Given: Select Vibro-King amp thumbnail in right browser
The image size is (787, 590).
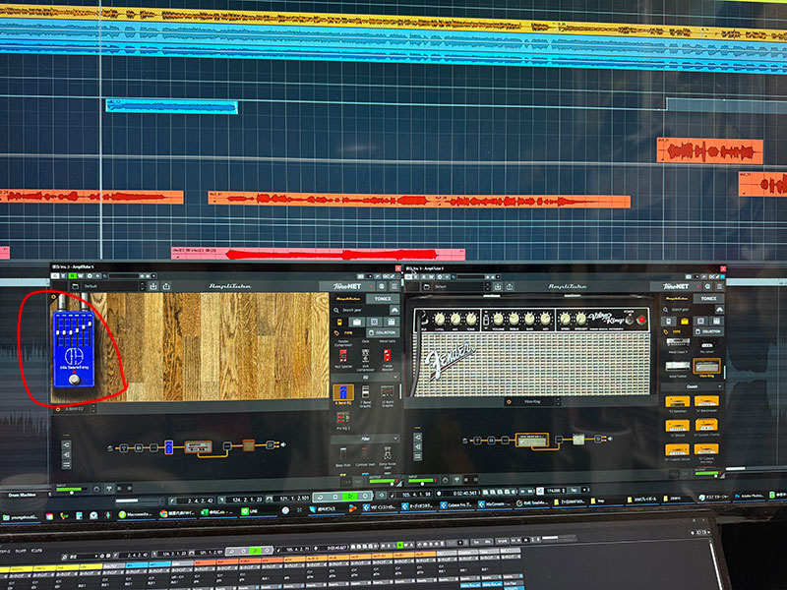Looking at the screenshot, I should point(706,367).
